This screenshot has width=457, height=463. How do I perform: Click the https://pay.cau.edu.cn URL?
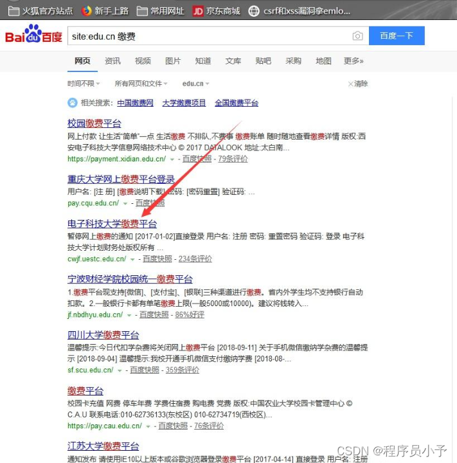[105, 426]
